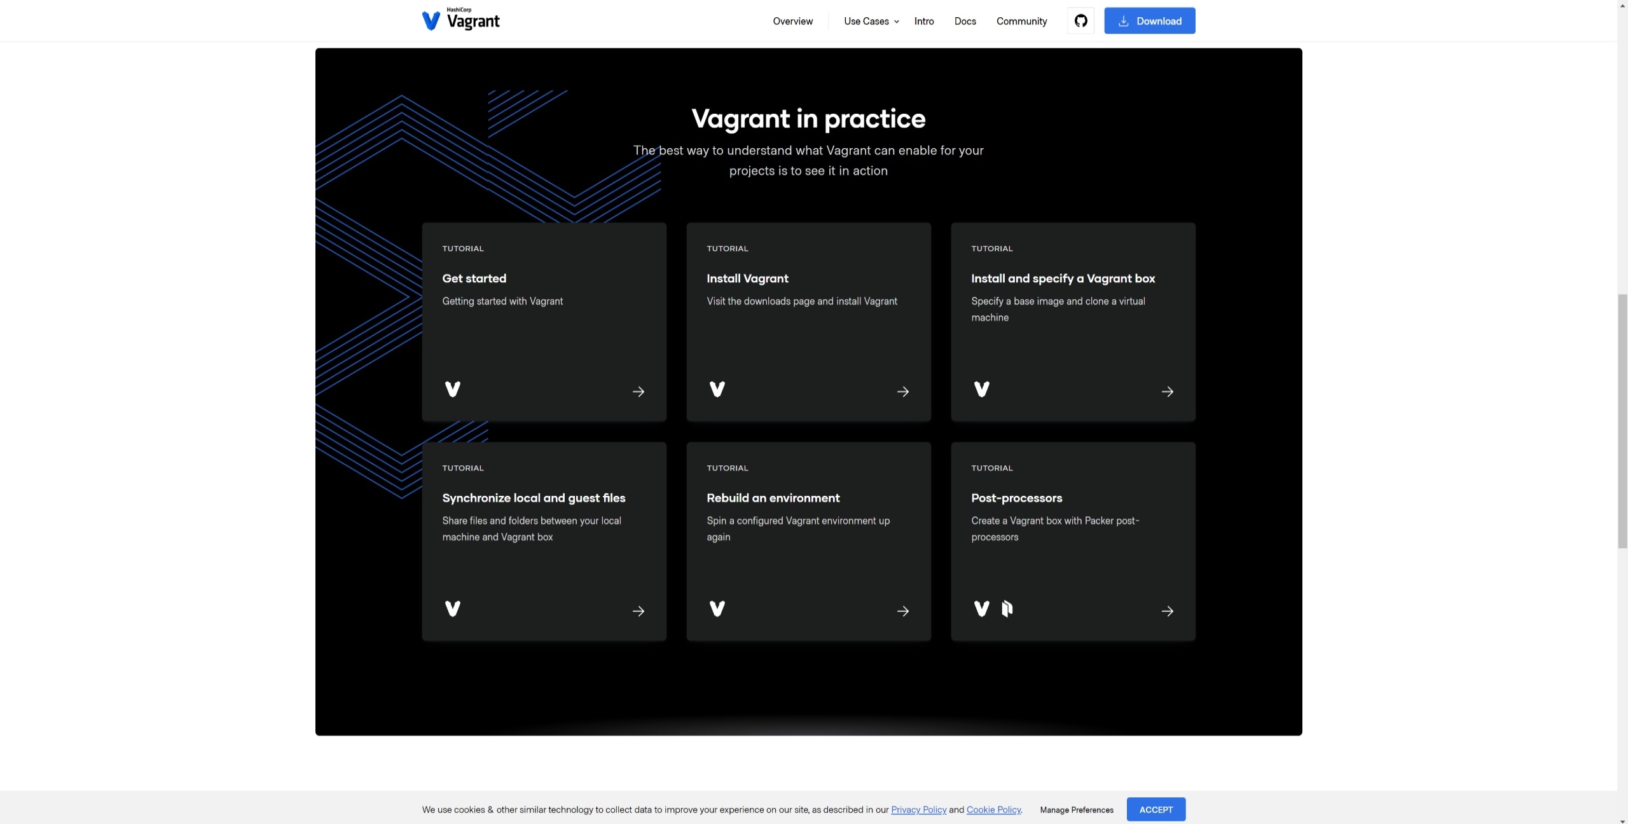Click TUTORIAL label on Synchronize files card

tap(463, 468)
